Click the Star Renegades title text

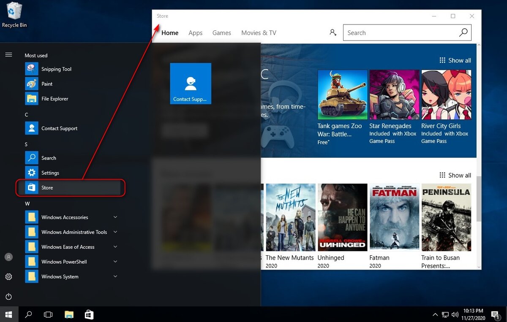390,126
